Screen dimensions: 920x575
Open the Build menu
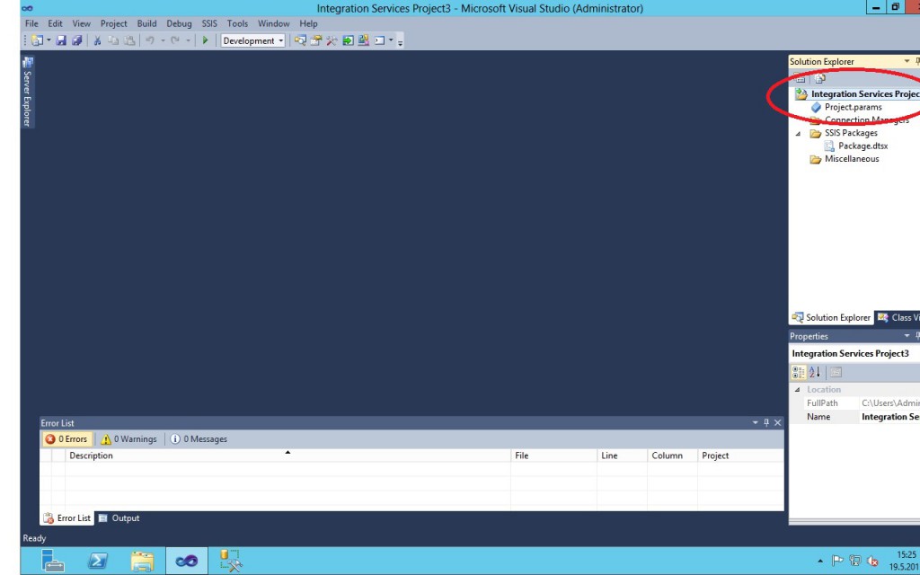[x=146, y=23]
